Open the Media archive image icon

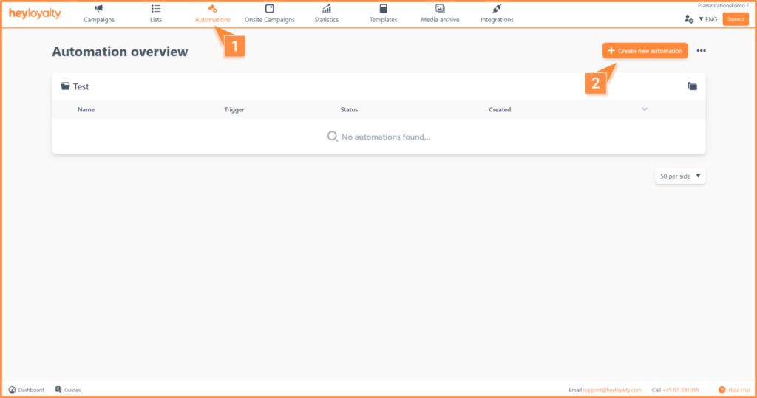(440, 9)
